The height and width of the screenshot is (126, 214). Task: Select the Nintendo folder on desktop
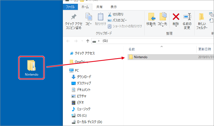click(32, 68)
